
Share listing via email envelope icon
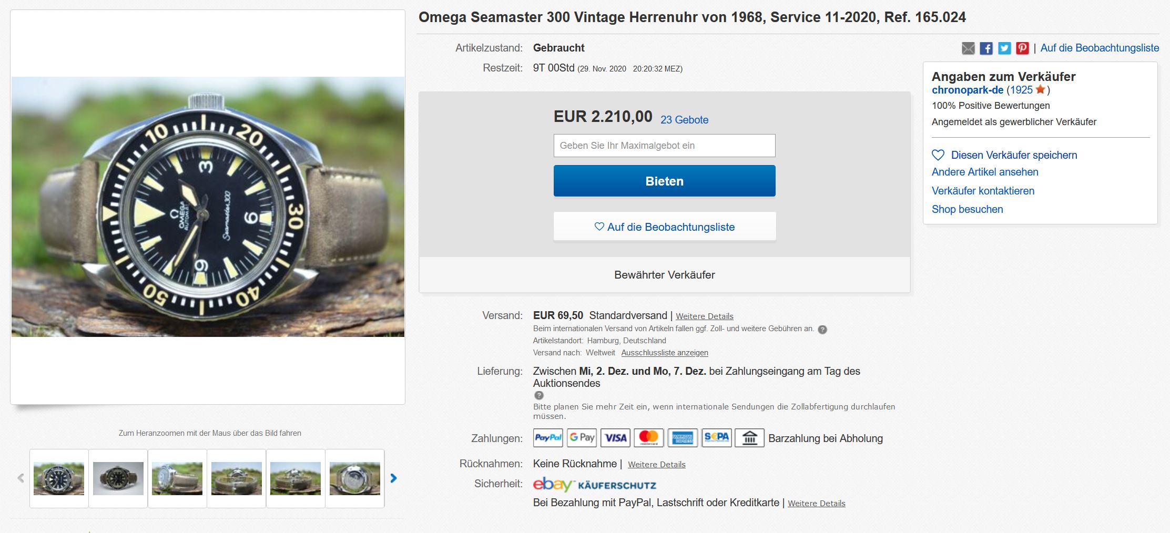tap(968, 48)
